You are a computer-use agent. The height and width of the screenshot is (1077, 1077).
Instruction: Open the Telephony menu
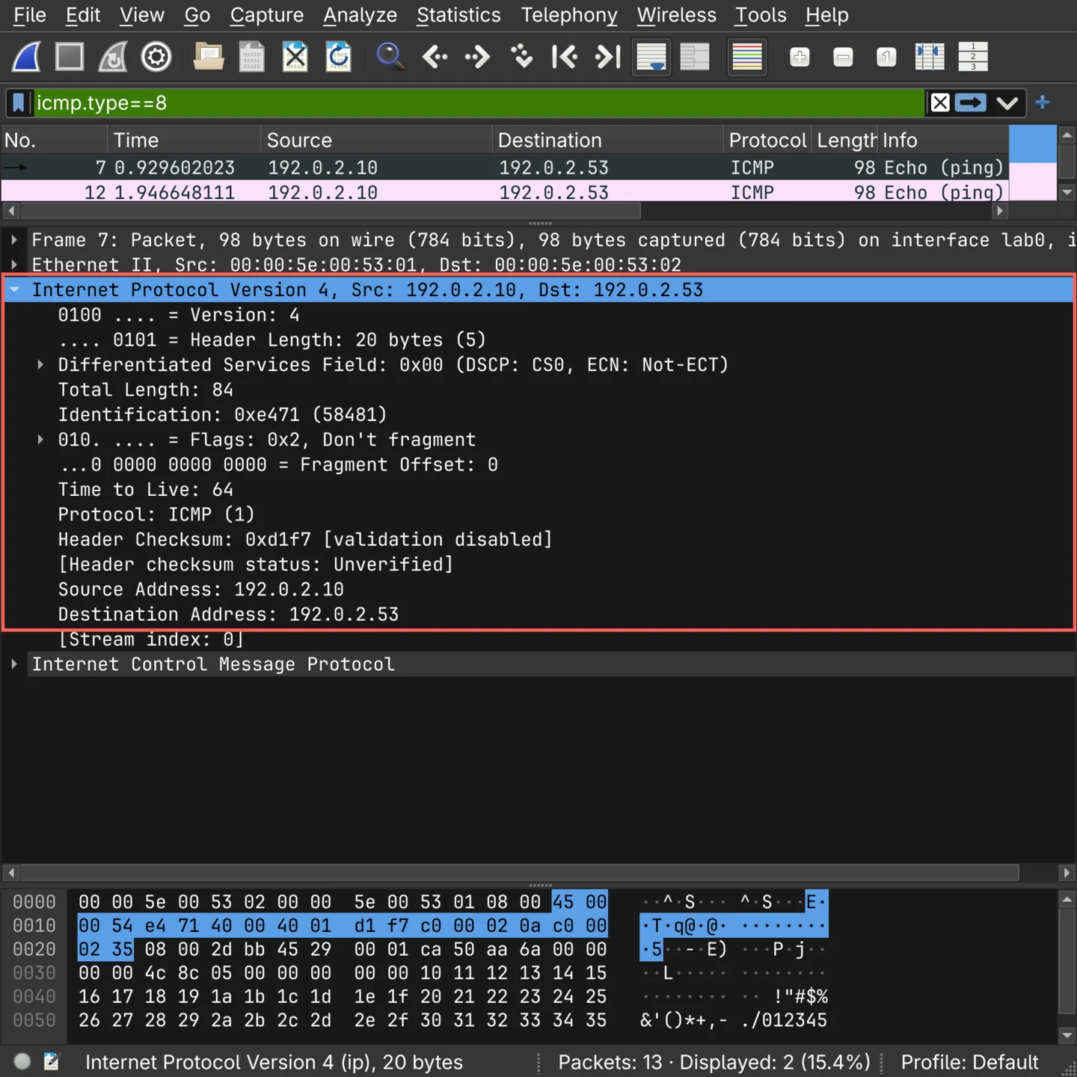coord(569,15)
